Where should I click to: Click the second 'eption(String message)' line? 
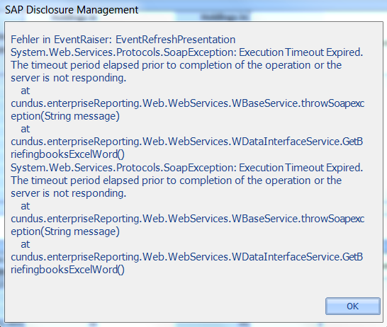click(x=65, y=231)
